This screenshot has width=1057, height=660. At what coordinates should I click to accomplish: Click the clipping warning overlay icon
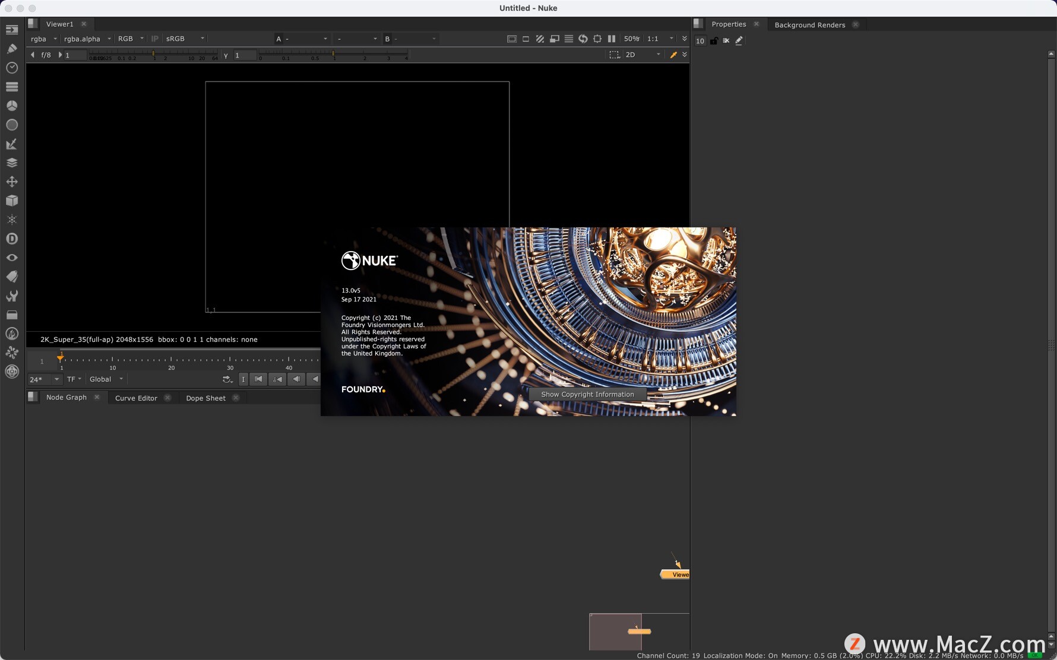pyautogui.click(x=540, y=39)
